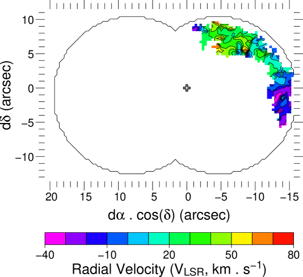Click the 'dα . cos(δ) (arcsec)' x-axis label
Screen dimensions: 303x277
[x=169, y=215]
